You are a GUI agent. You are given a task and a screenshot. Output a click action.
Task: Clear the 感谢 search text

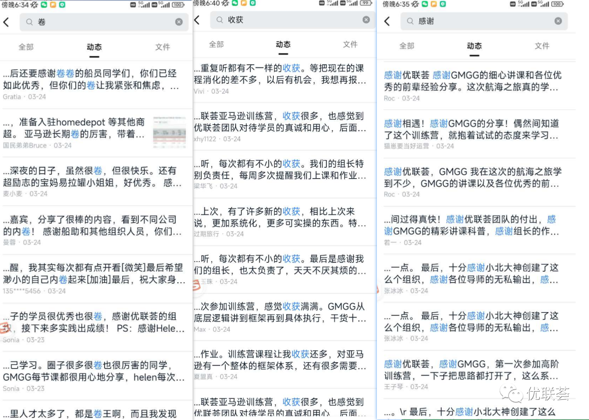tap(558, 21)
